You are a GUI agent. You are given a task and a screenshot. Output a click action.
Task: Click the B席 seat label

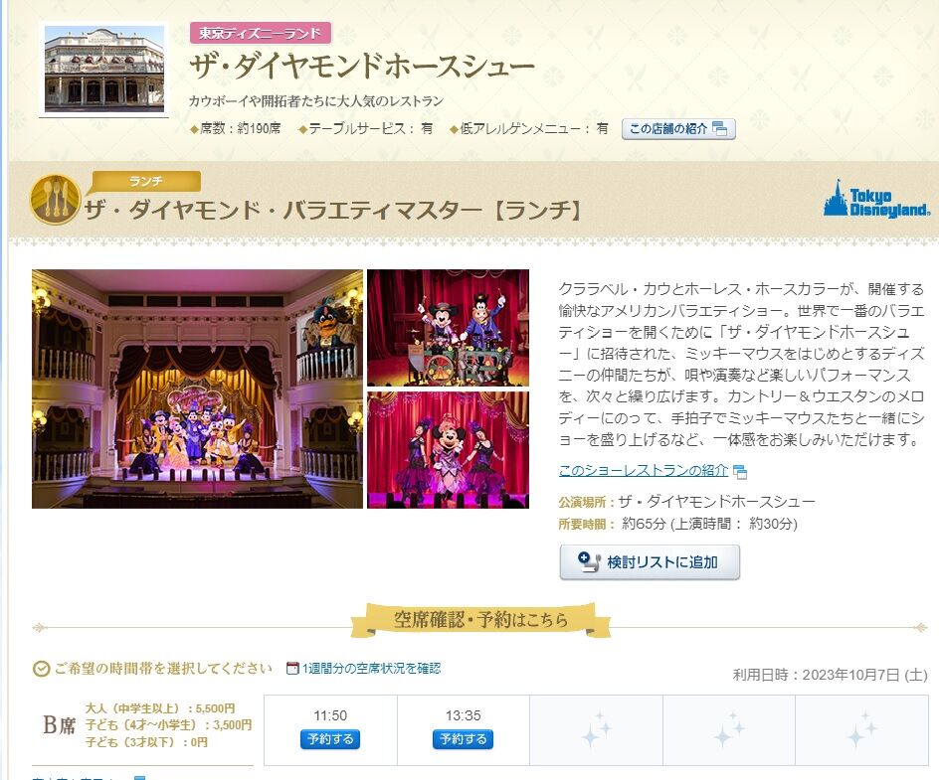[x=59, y=725]
